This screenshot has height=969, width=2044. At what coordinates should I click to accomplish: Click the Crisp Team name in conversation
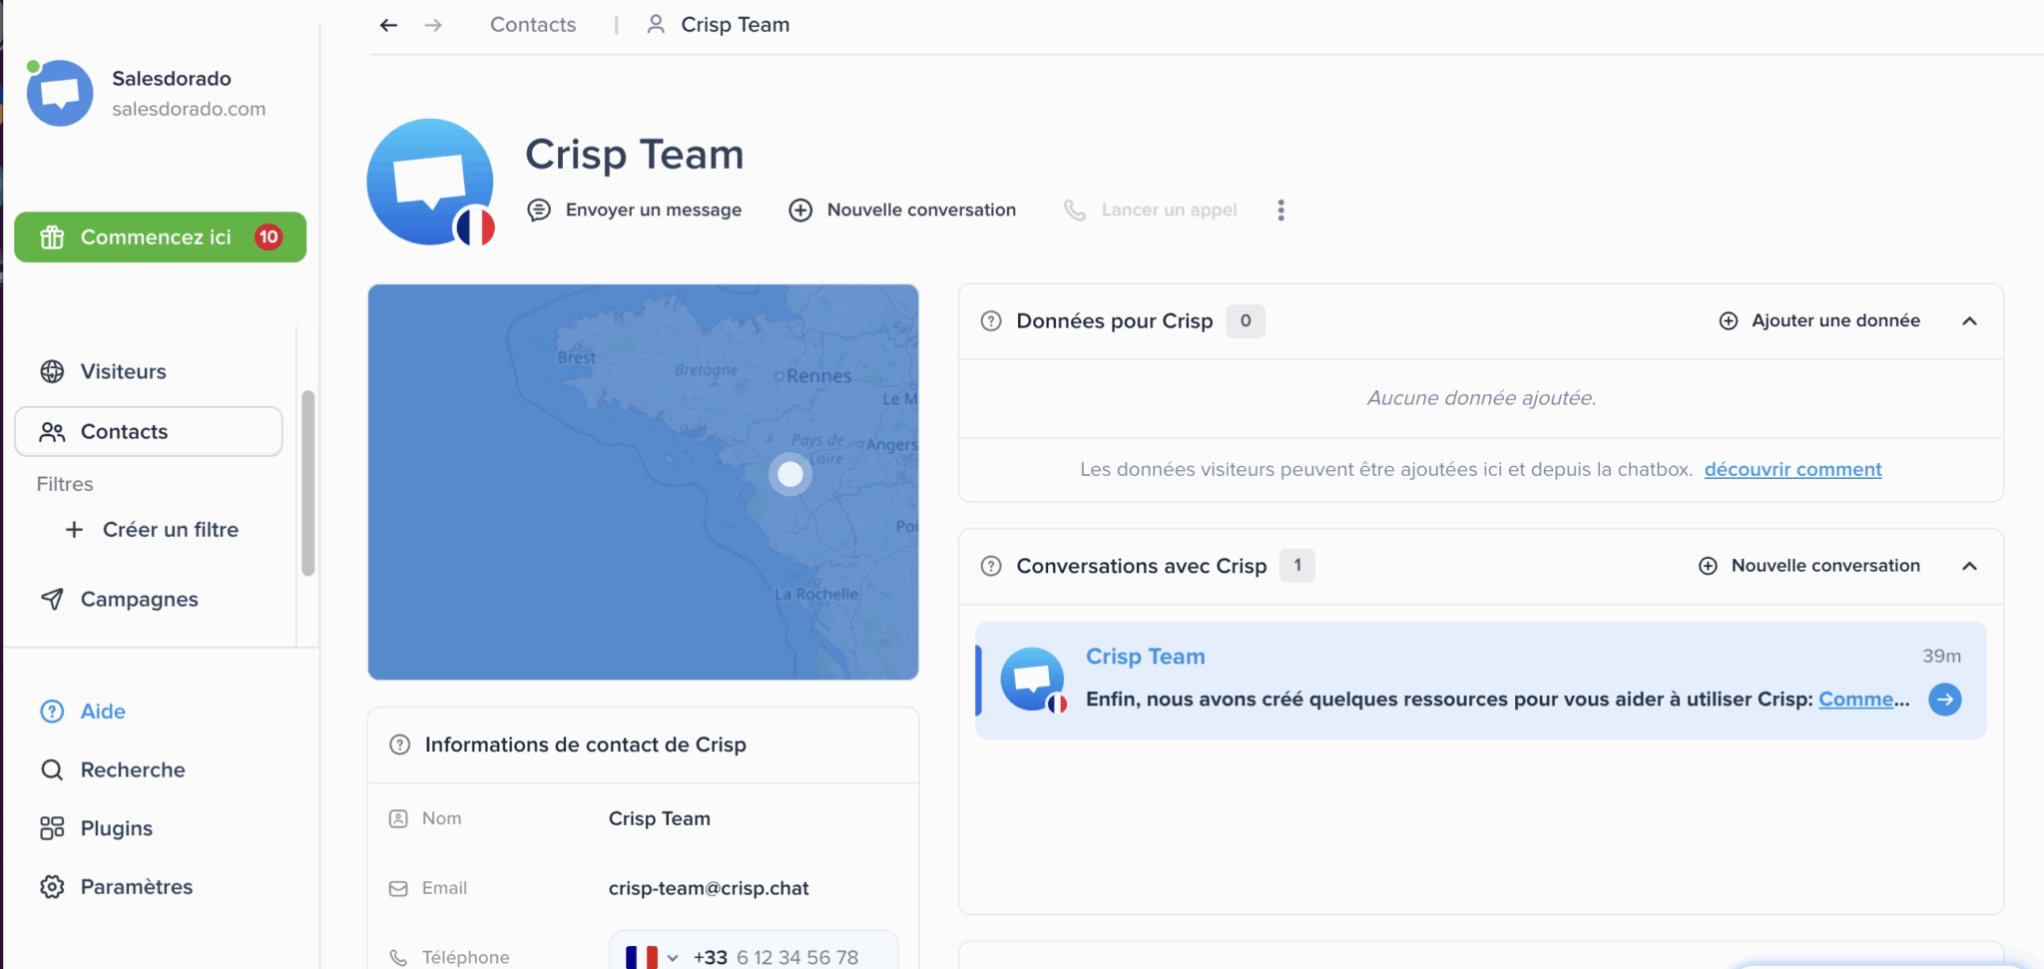[x=1146, y=657]
